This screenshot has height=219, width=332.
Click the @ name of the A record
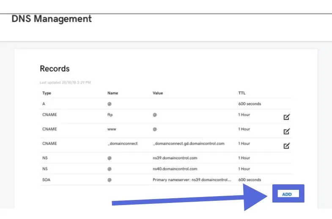tap(110, 104)
